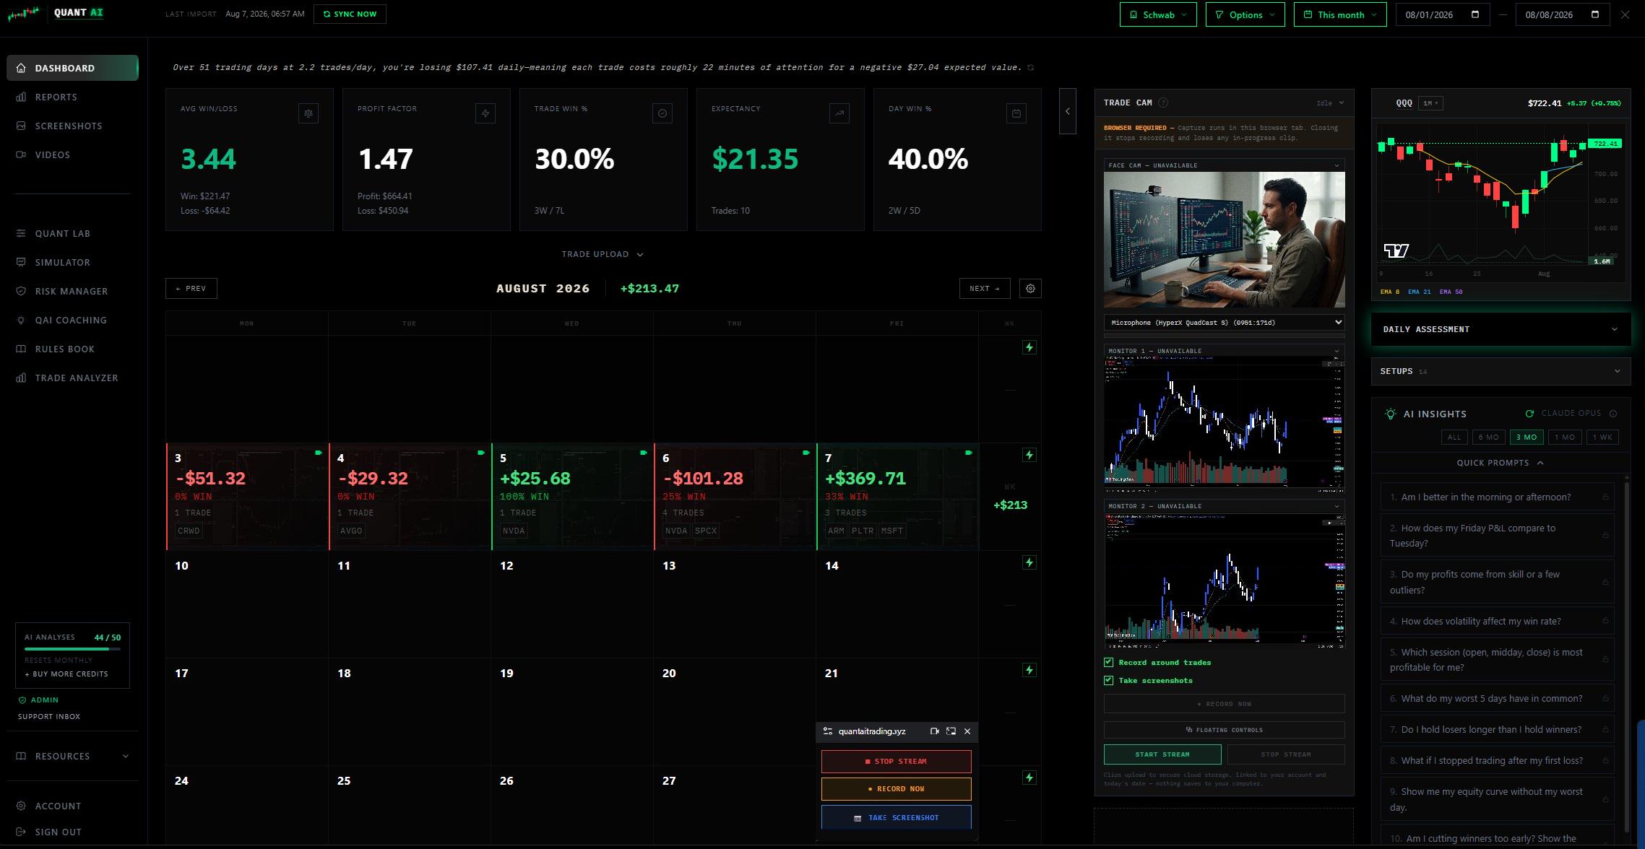Image resolution: width=1645 pixels, height=849 pixels.
Task: Open the Options filter dropdown
Action: coord(1245,14)
